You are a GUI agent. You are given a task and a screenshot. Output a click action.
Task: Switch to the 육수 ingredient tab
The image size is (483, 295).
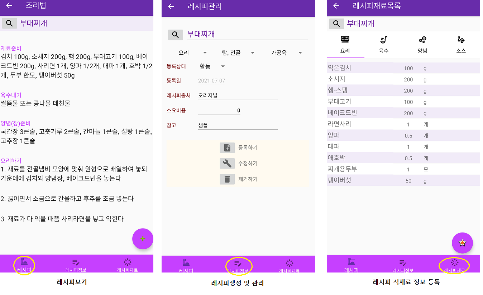[384, 45]
